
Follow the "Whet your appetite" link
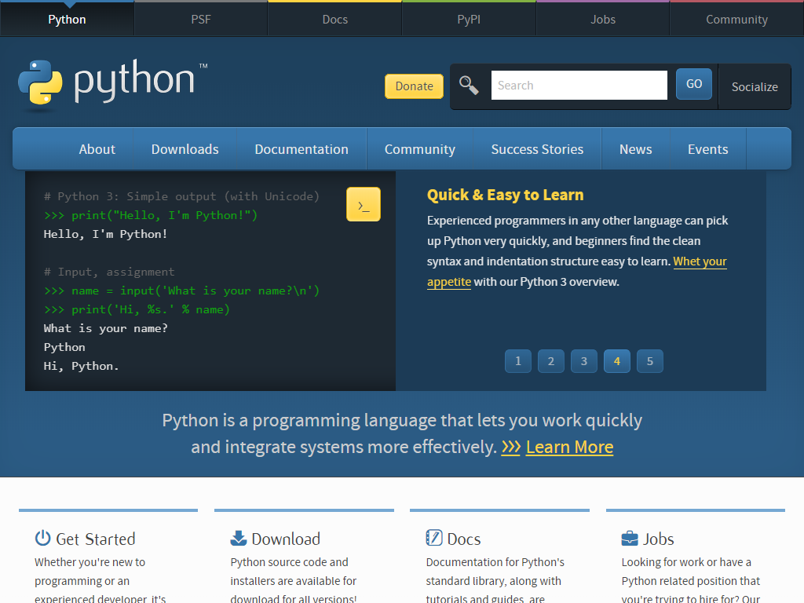tap(700, 261)
